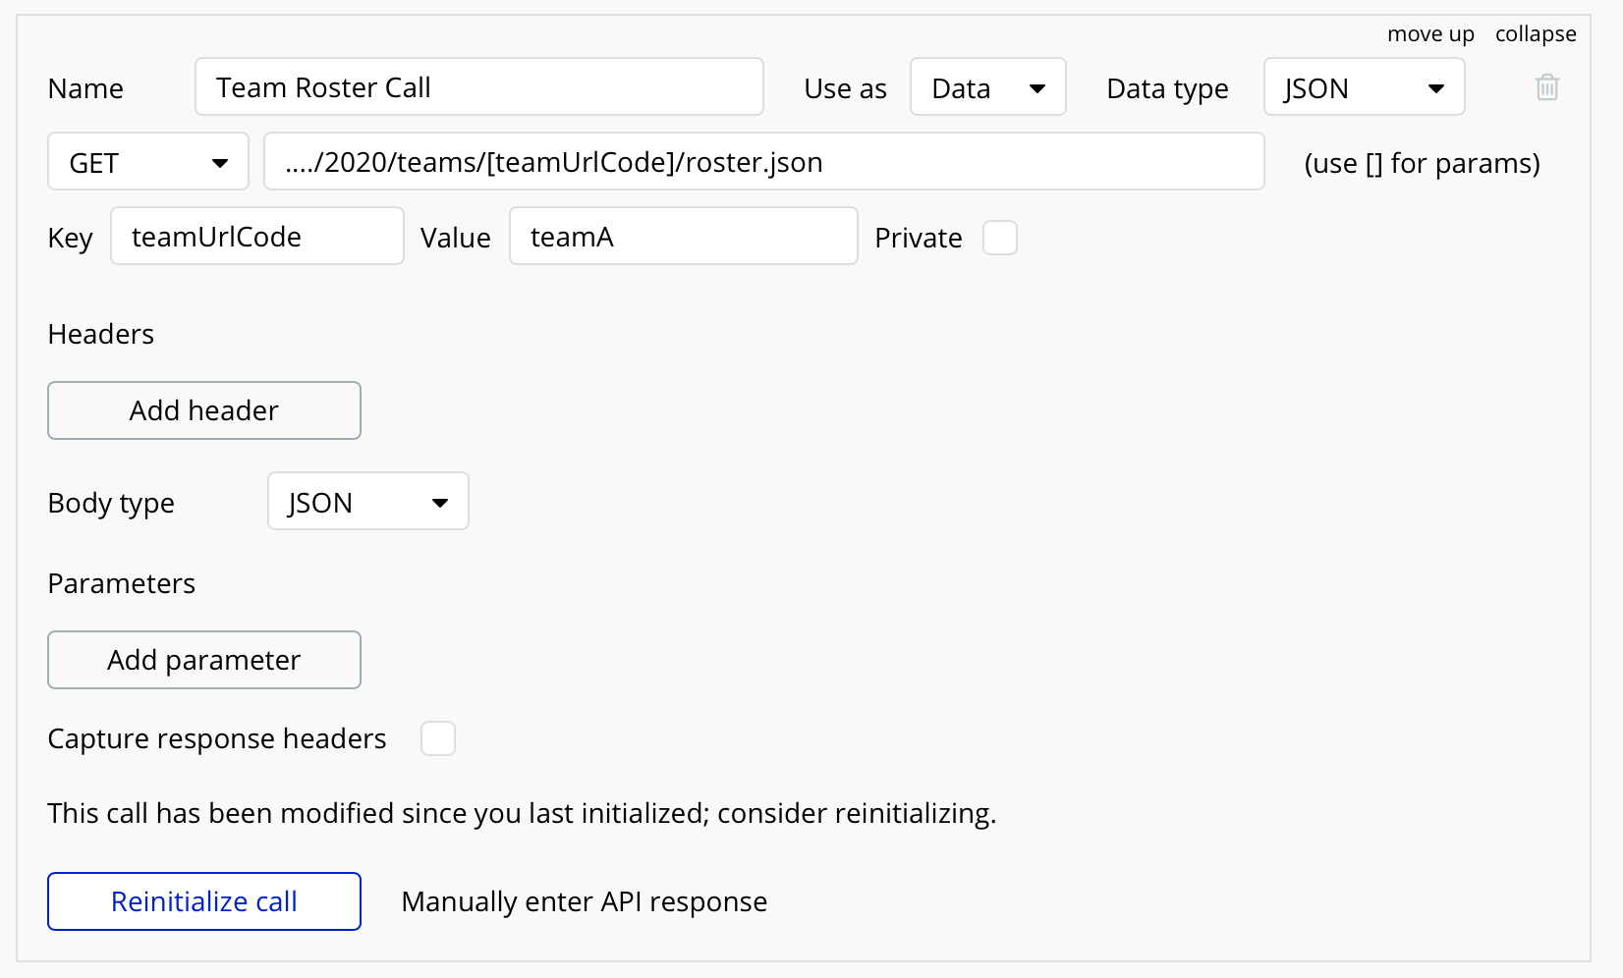The width and height of the screenshot is (1623, 978).
Task: Click the move up link
Action: (x=1429, y=34)
